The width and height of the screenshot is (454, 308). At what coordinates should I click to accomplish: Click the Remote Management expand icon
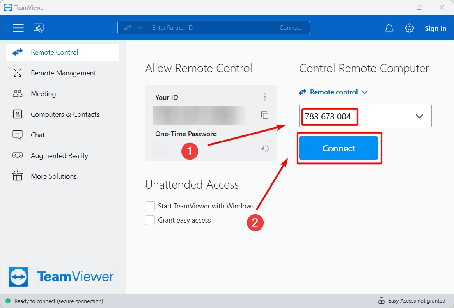point(18,73)
